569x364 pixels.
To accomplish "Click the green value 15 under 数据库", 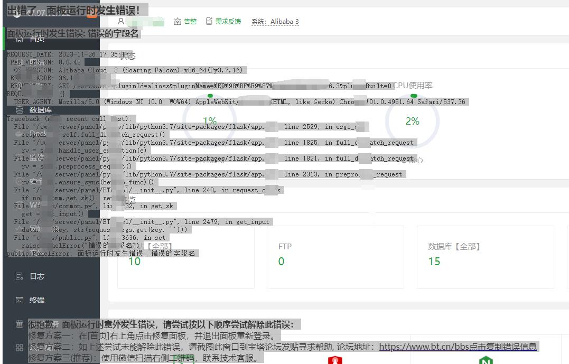I will [434, 262].
